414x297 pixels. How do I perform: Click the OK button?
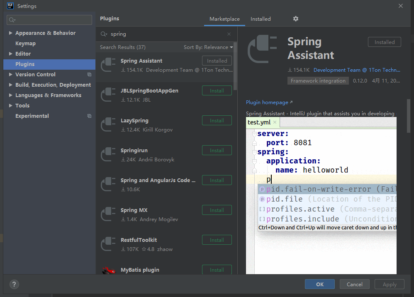[319, 284]
